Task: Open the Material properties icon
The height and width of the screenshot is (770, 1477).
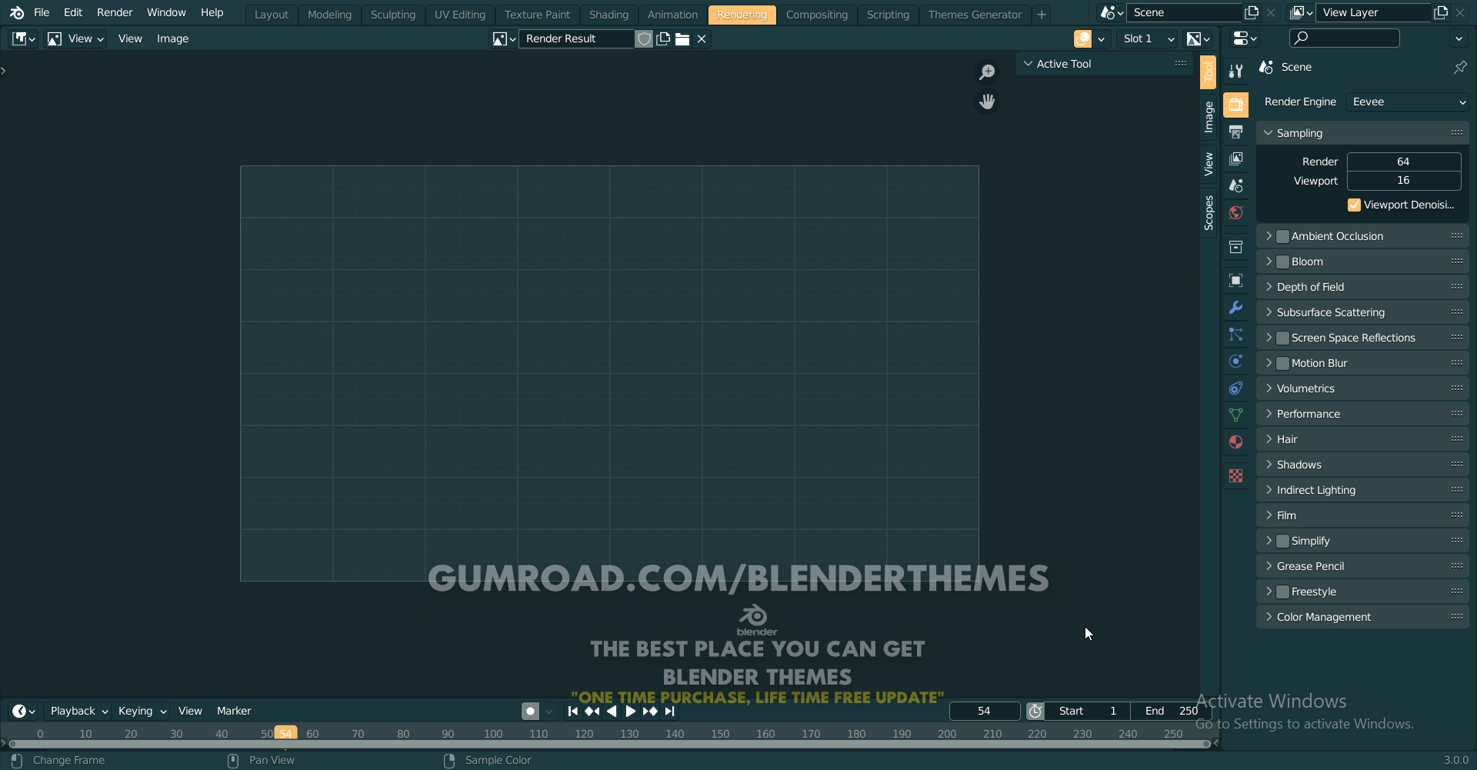Action: (x=1235, y=442)
